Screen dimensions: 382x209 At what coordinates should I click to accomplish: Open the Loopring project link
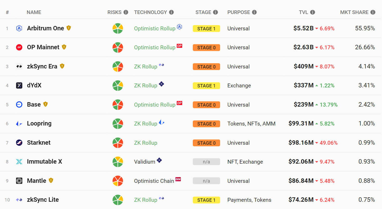[x=39, y=123]
